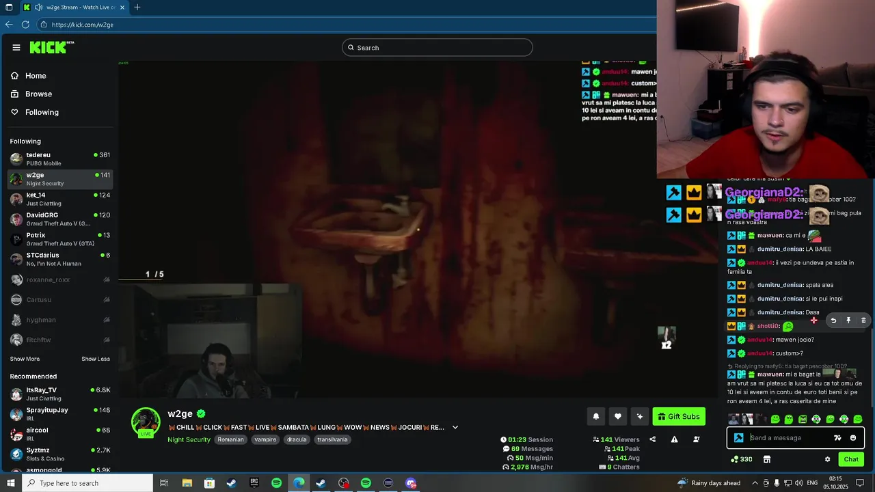The image size is (875, 492).
Task: Reload the page with refresh icon
Action: (25, 25)
